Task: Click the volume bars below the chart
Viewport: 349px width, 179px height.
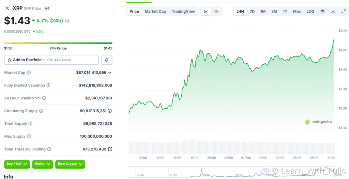Action: click(x=231, y=147)
